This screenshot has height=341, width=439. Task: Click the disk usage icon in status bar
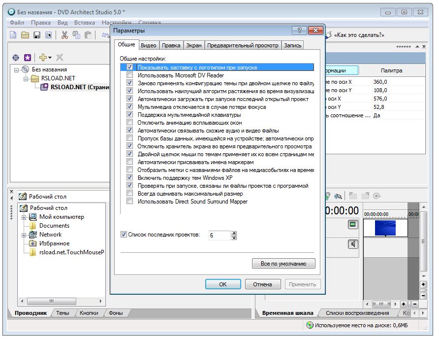[x=310, y=325]
